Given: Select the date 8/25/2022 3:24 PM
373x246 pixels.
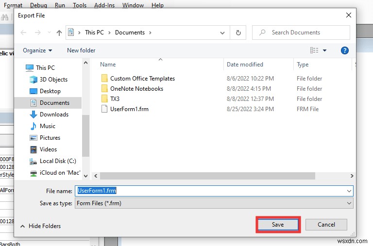Looking at the screenshot, I should click(x=250, y=109).
